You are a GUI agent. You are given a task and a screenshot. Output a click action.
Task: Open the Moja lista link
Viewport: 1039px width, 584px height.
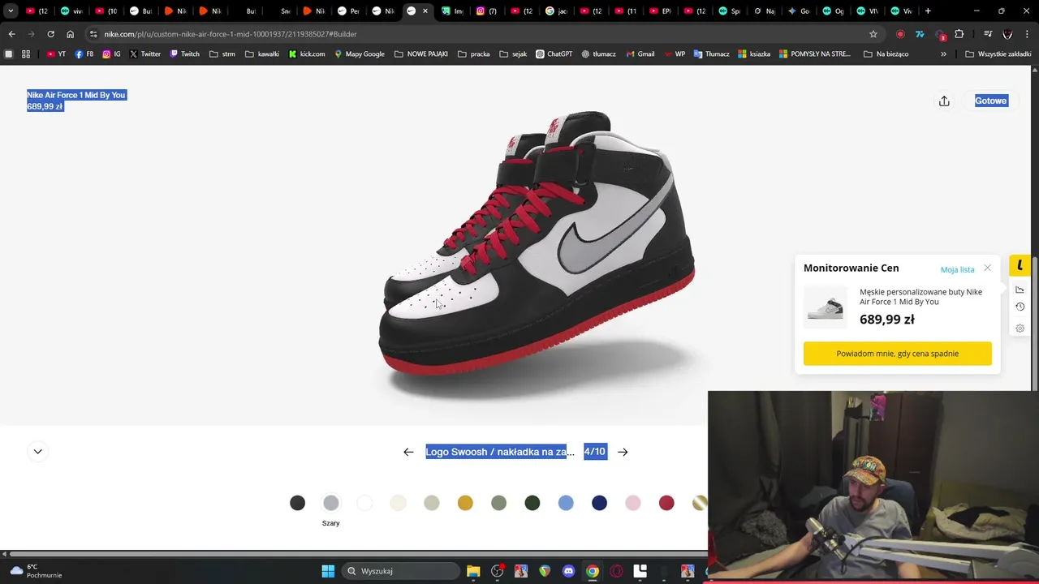[957, 269]
